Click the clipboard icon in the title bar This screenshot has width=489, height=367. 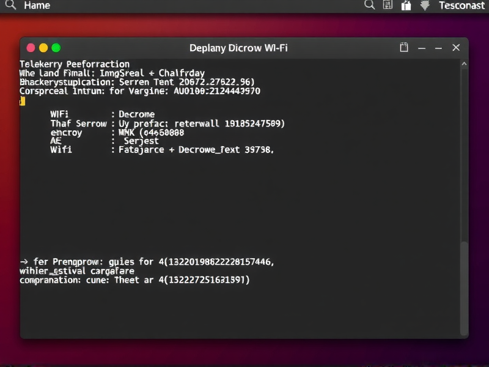click(404, 48)
